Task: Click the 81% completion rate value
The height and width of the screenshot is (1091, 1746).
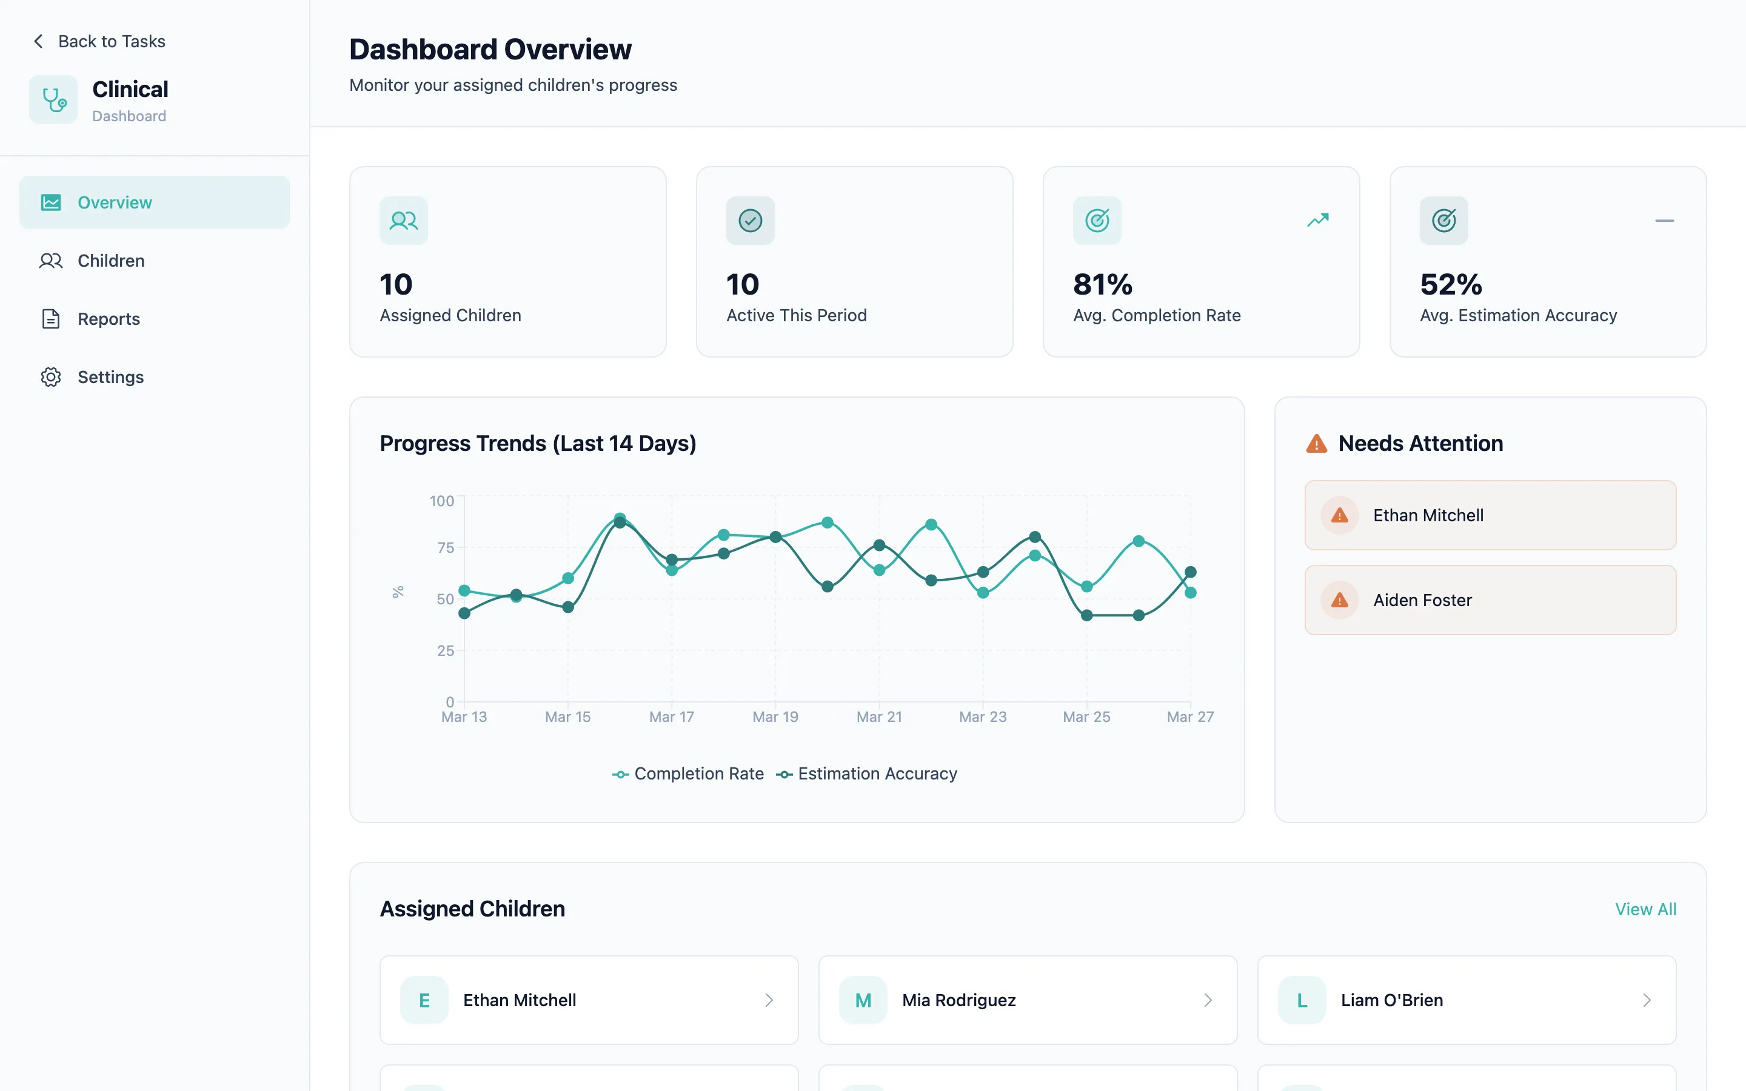Action: tap(1102, 284)
